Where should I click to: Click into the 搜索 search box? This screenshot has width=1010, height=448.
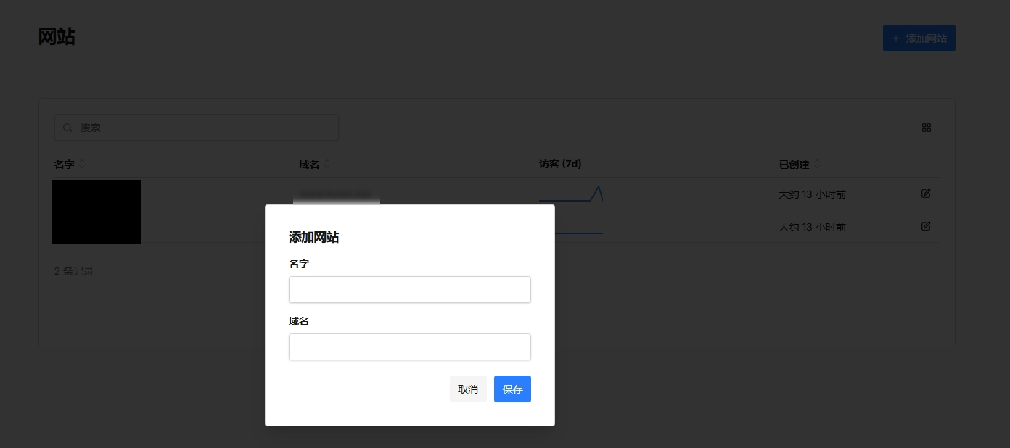click(x=197, y=128)
